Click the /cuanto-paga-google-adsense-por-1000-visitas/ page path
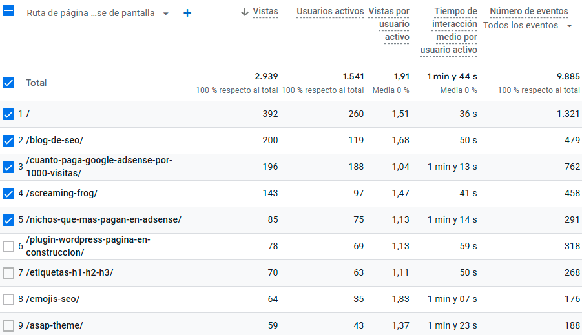Image resolution: width=582 pixels, height=335 pixels. click(x=99, y=167)
